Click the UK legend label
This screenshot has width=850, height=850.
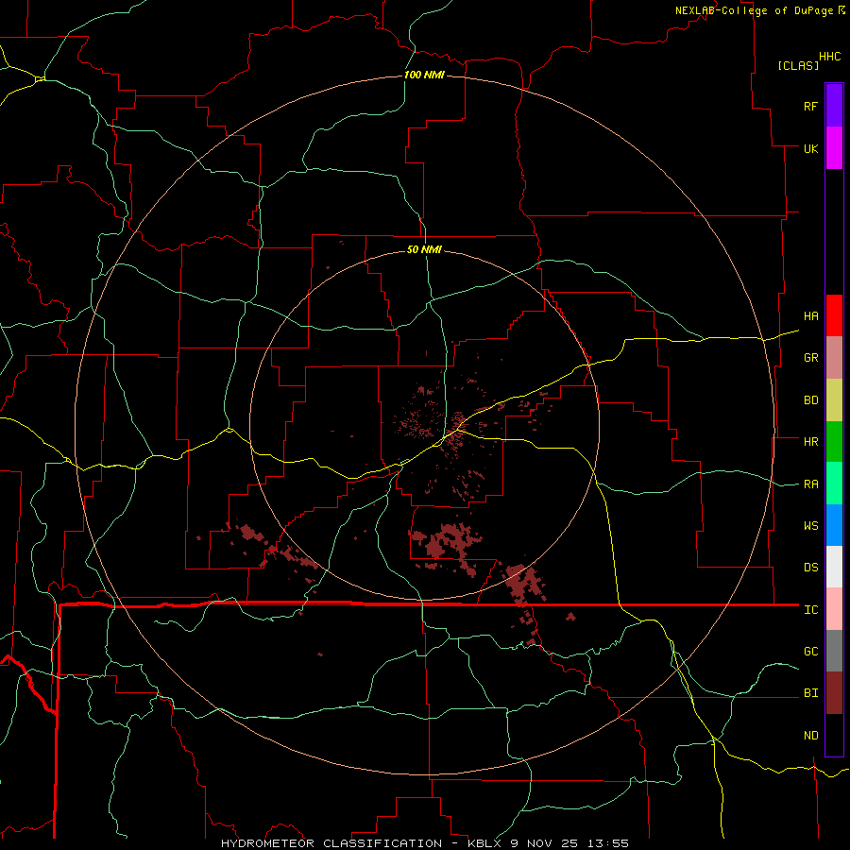(x=810, y=148)
